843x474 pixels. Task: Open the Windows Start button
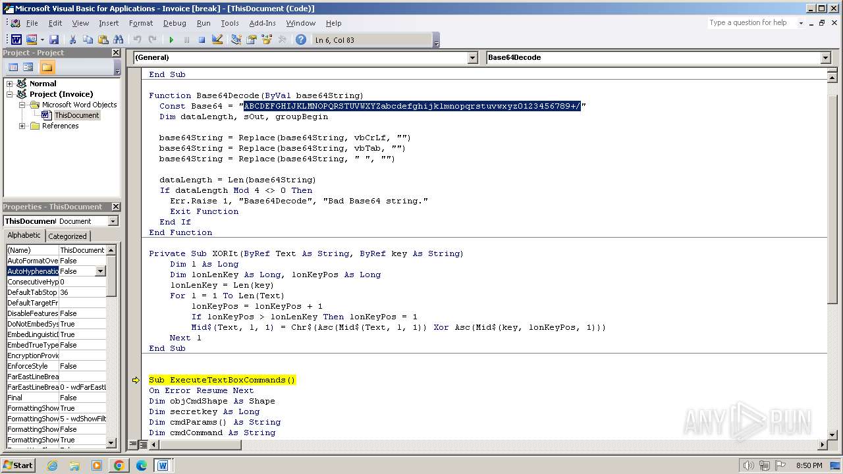pyautogui.click(x=18, y=465)
